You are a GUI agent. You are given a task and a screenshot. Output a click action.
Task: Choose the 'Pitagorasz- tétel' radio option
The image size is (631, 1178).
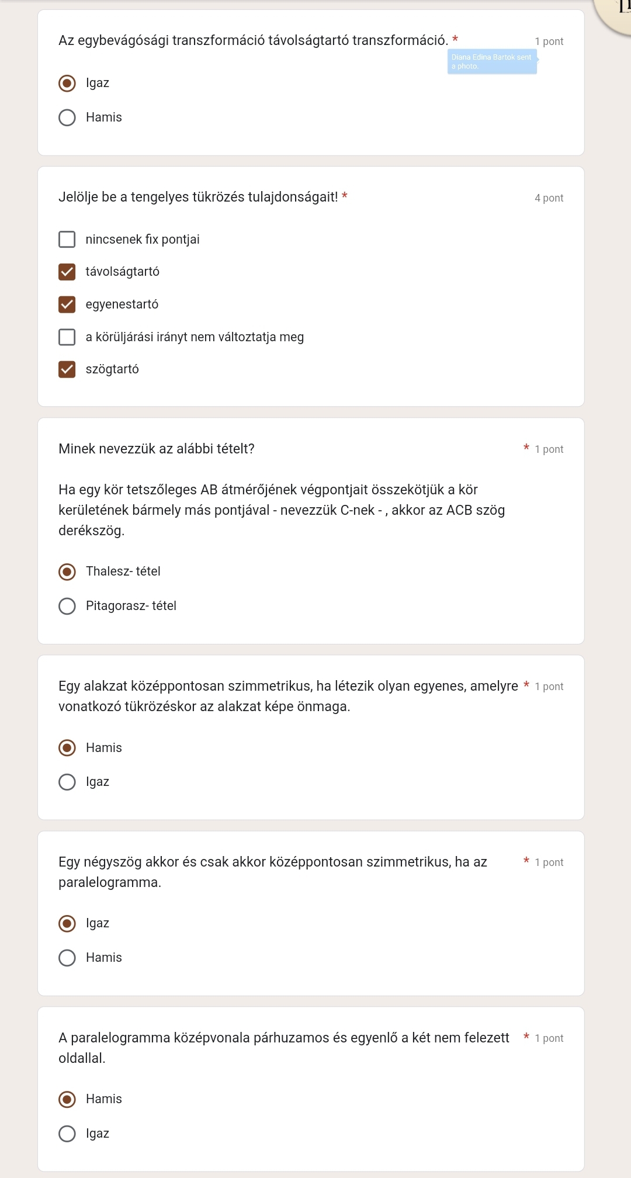pyautogui.click(x=67, y=606)
